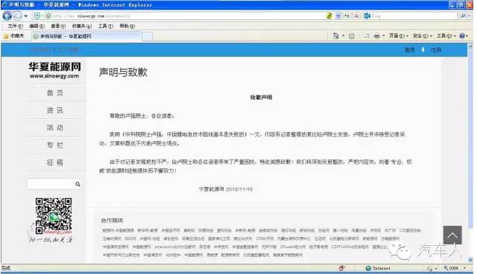Click the 华夏能源网 site logo
This screenshot has width=477, height=274.
click(55, 71)
